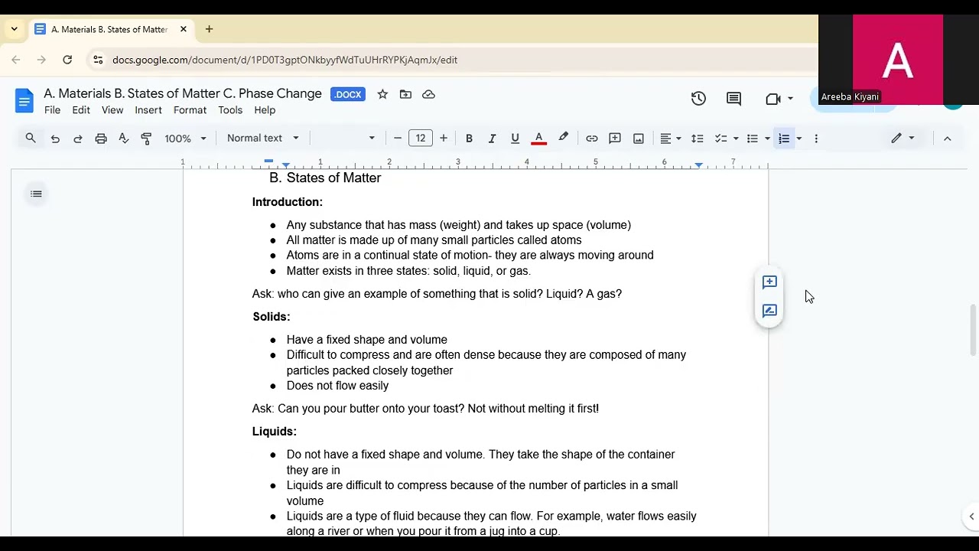Open the Format menu

pyautogui.click(x=190, y=110)
